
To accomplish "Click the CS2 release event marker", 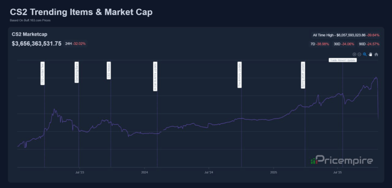I will (109, 71).
